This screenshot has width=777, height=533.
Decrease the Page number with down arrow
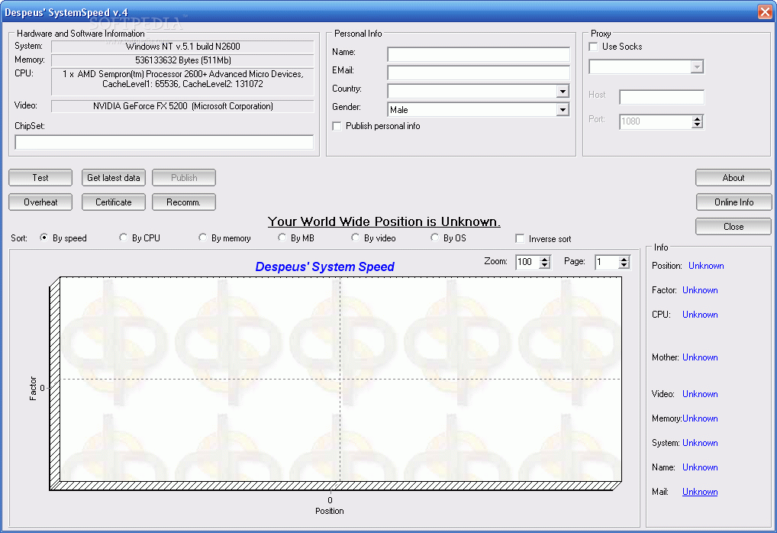(x=624, y=265)
